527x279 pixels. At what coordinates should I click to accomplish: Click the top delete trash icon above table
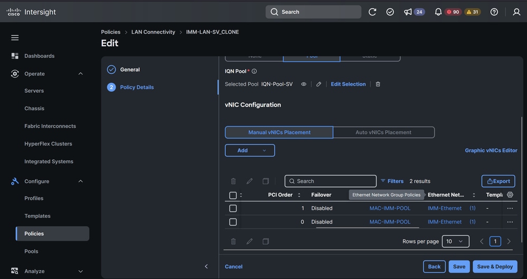coord(233,181)
